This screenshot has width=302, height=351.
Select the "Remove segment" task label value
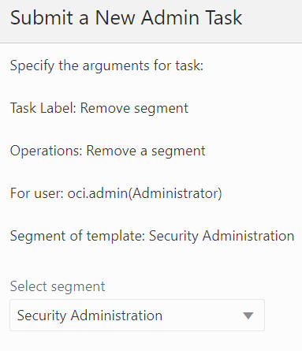pyautogui.click(x=134, y=108)
